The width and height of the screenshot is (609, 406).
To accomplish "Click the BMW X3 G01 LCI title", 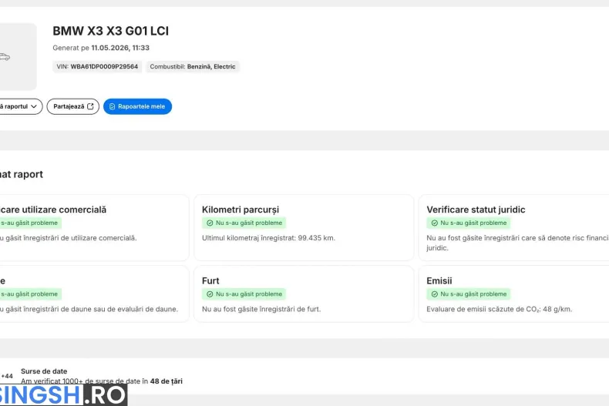I will 111,31.
